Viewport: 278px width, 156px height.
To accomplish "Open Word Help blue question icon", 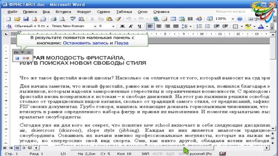I will pos(239,19).
